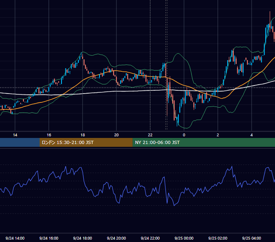
Task: Click the 9/25 00:00 time label
Action: point(184,238)
